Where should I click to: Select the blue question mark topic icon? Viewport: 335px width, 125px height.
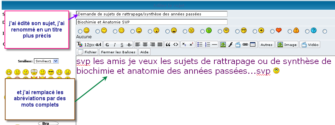(x=313, y=30)
